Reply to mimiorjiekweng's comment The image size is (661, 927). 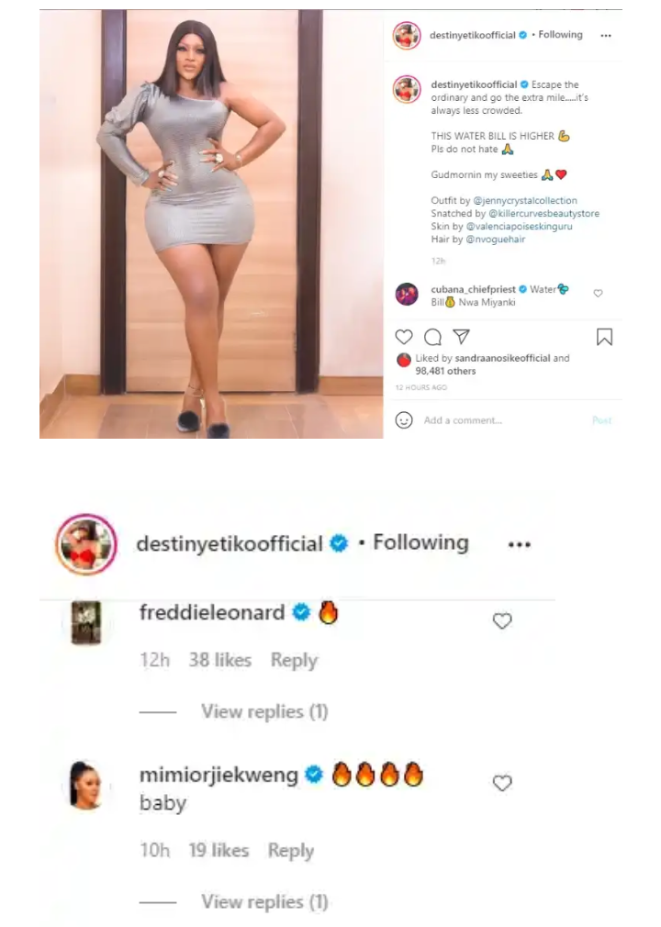[291, 850]
